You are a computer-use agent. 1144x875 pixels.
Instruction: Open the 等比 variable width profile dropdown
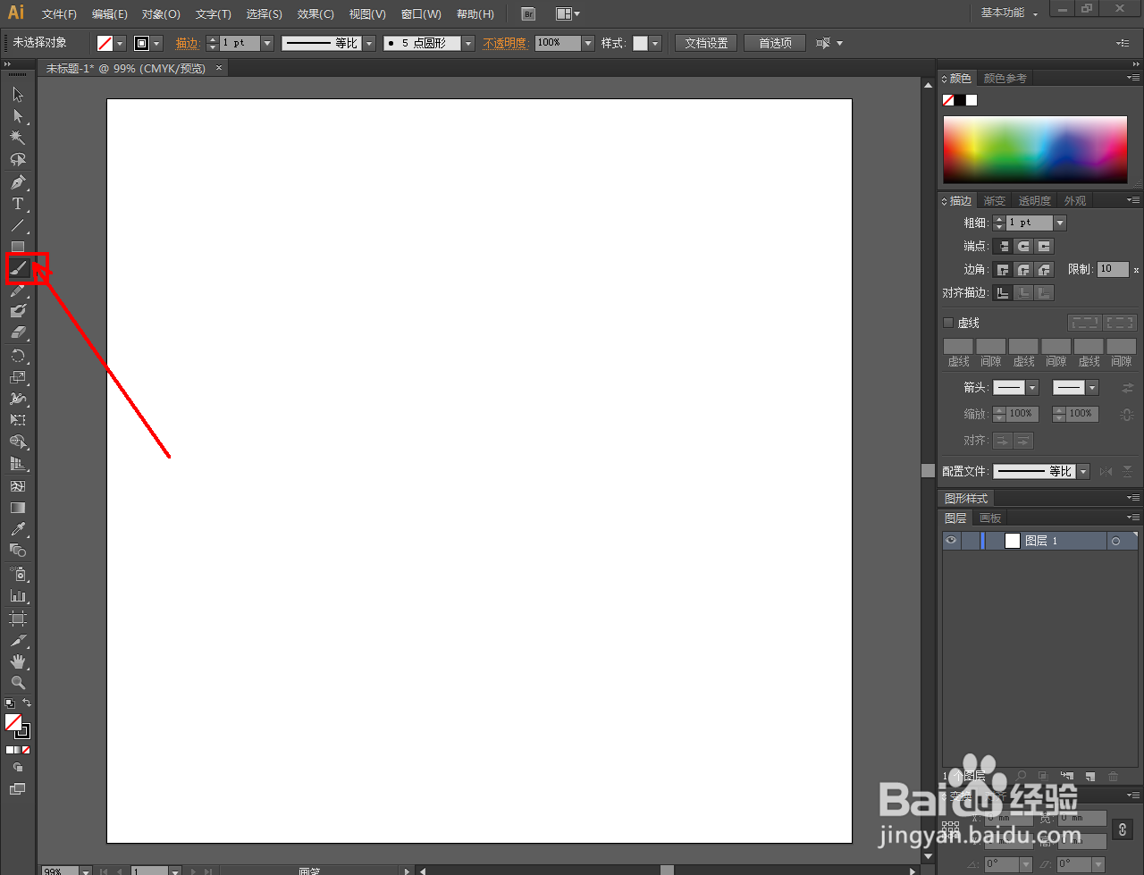coord(369,43)
